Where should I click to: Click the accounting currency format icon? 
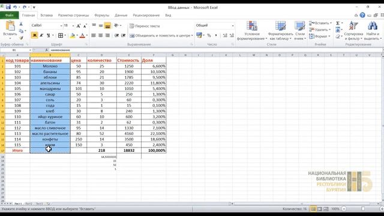tap(199, 35)
